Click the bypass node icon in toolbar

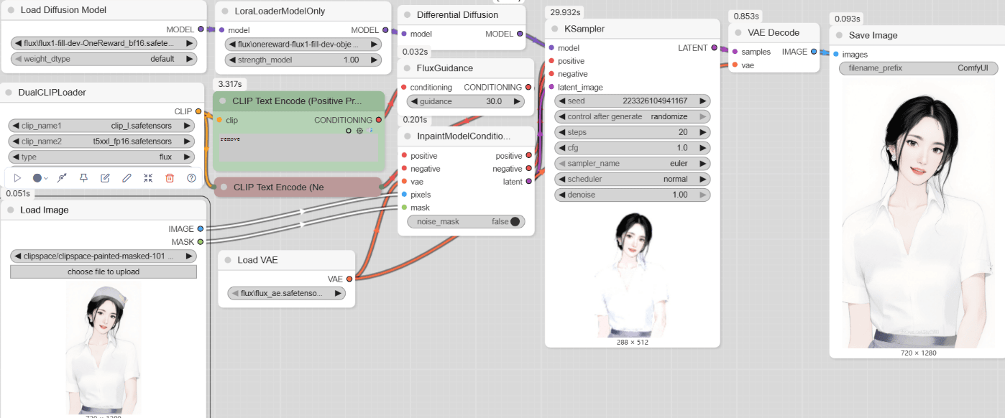62,178
